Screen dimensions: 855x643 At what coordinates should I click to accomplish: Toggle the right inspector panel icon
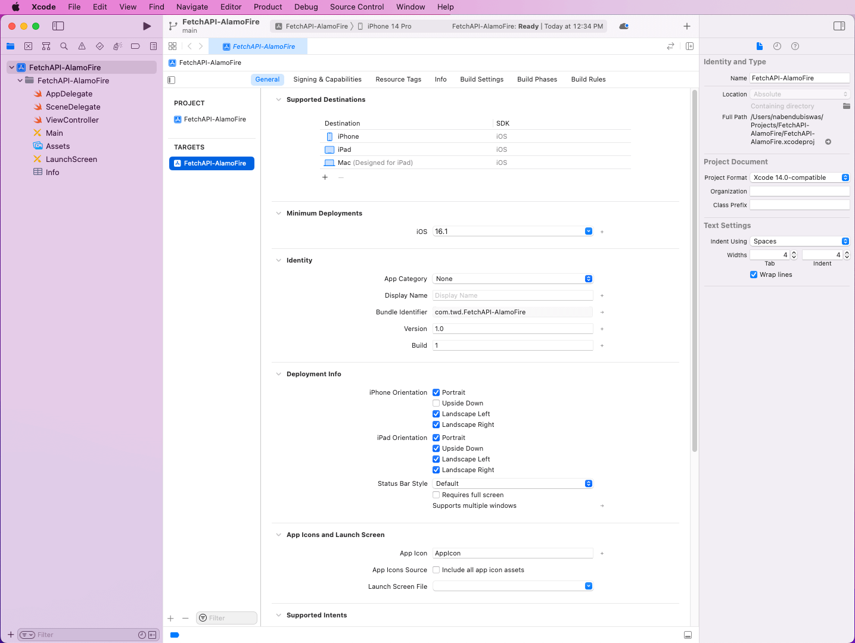839,26
